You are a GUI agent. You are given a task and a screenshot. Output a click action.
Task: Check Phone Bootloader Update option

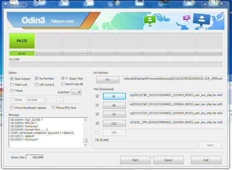click(12, 107)
